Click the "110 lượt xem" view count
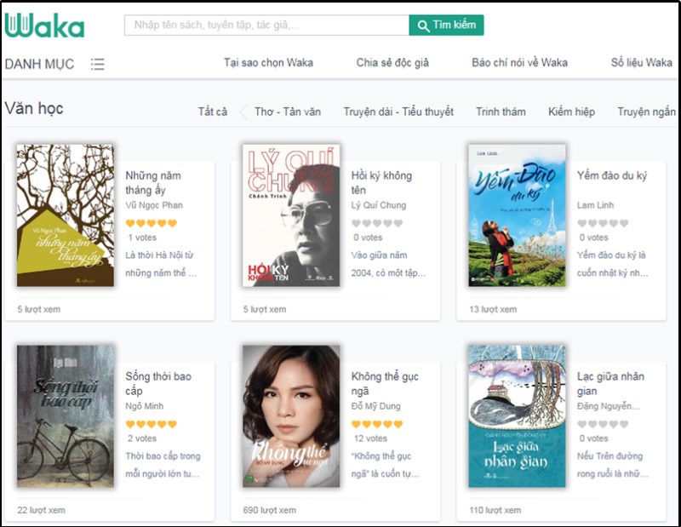 point(495,510)
